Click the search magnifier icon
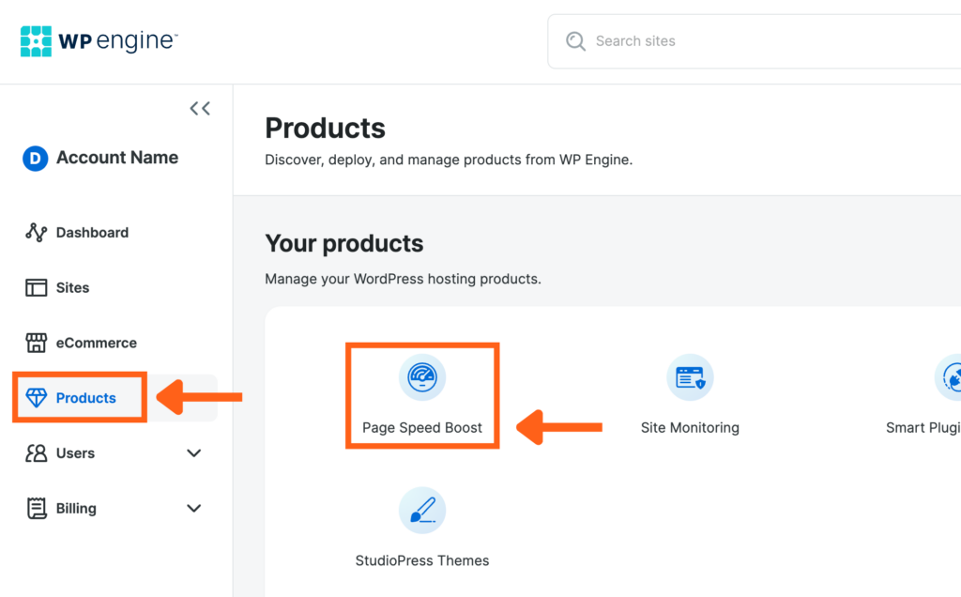The height and width of the screenshot is (597, 961). click(575, 41)
